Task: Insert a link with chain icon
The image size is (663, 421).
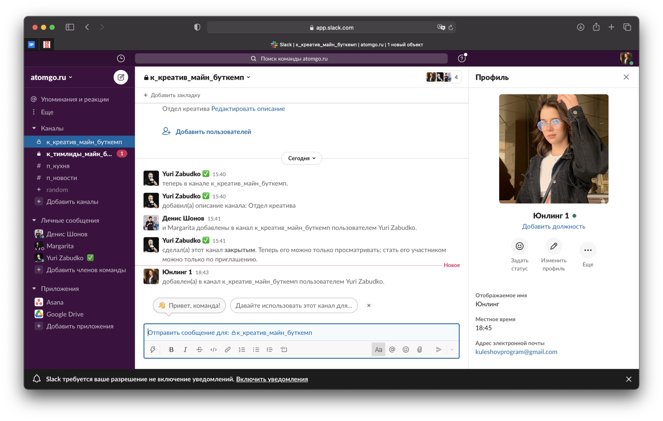Action: [228, 349]
